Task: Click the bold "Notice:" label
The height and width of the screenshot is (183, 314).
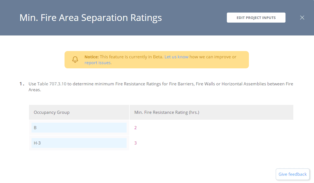Action: pyautogui.click(x=92, y=57)
